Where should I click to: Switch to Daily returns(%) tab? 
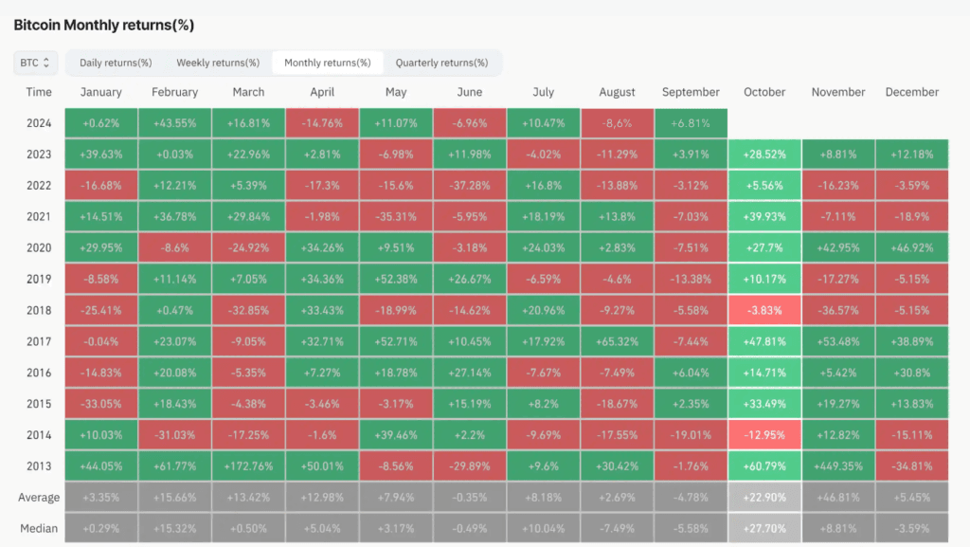tap(116, 63)
